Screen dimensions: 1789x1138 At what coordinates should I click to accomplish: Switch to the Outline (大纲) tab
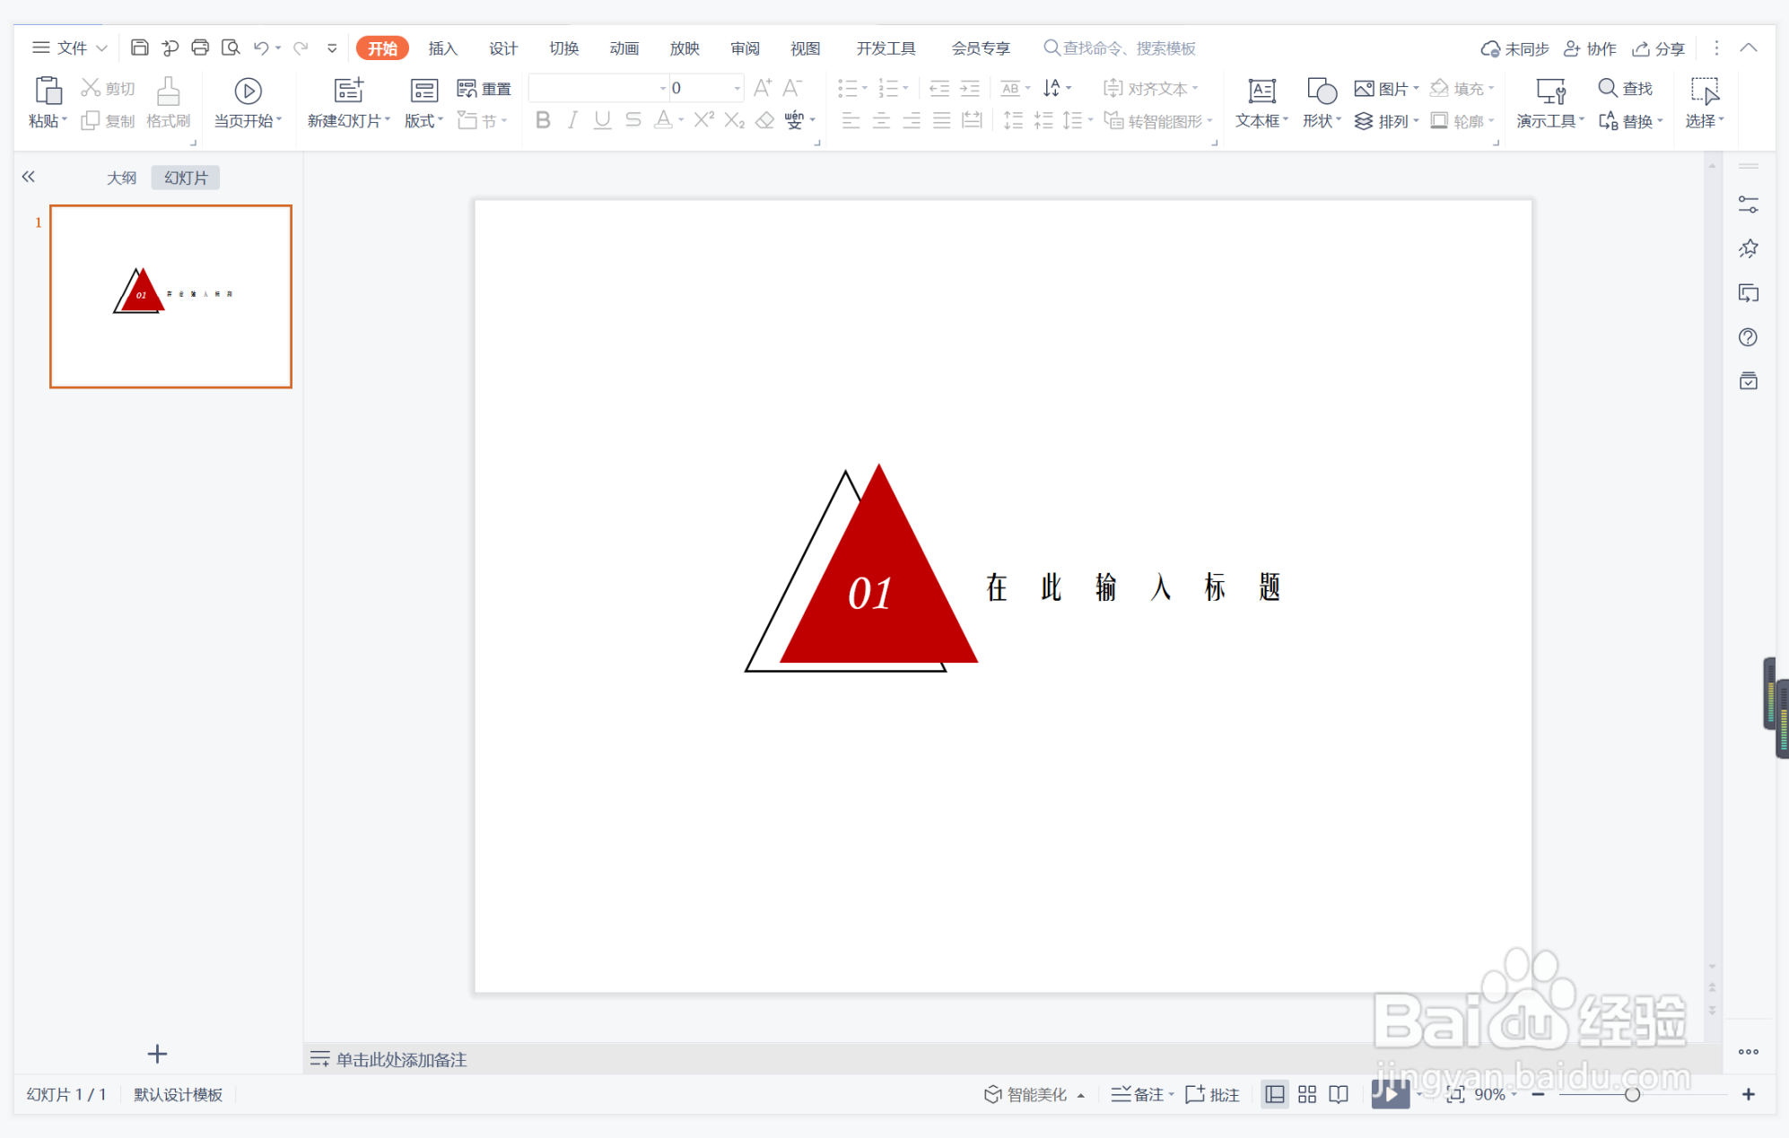click(121, 178)
